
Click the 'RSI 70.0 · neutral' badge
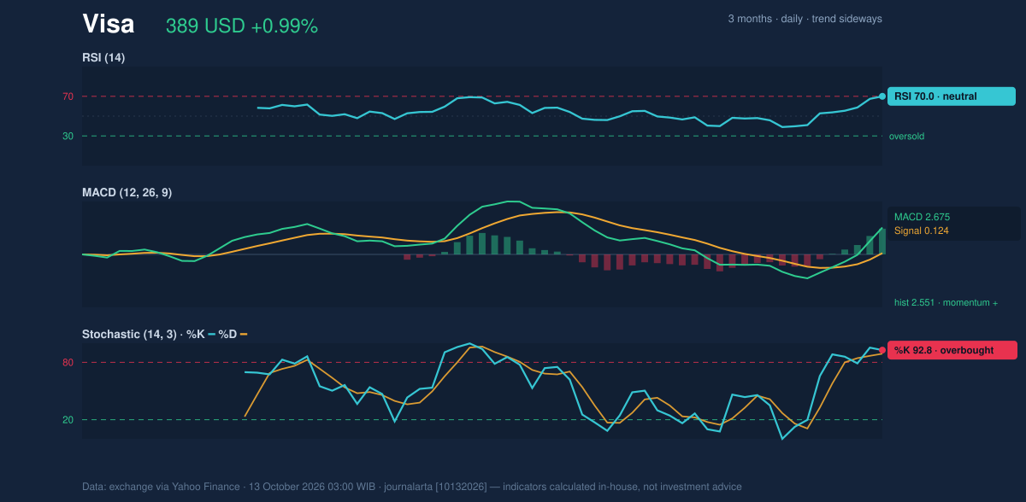coord(952,96)
